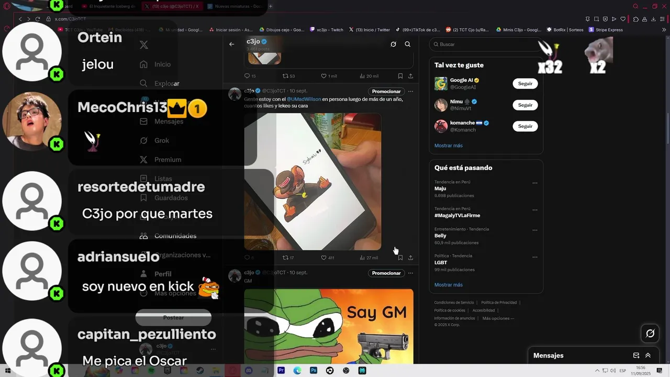The image size is (670, 377).
Task: Click the Windows Start button
Action: tap(7, 371)
